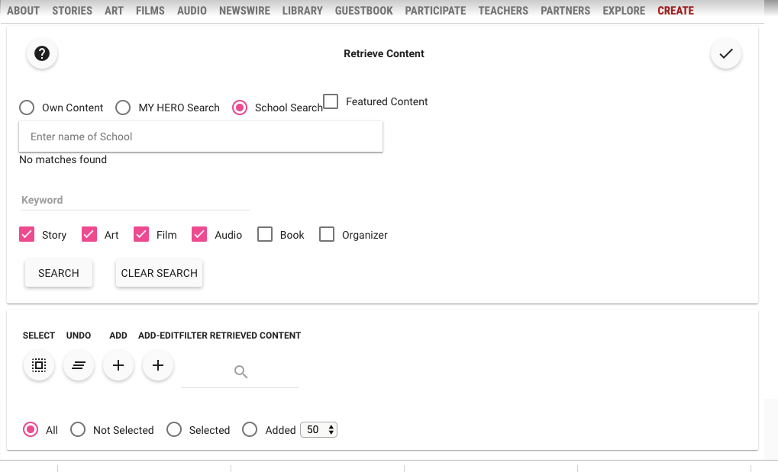Open the LIBRARY menu item
The height and width of the screenshot is (472, 778).
(302, 10)
